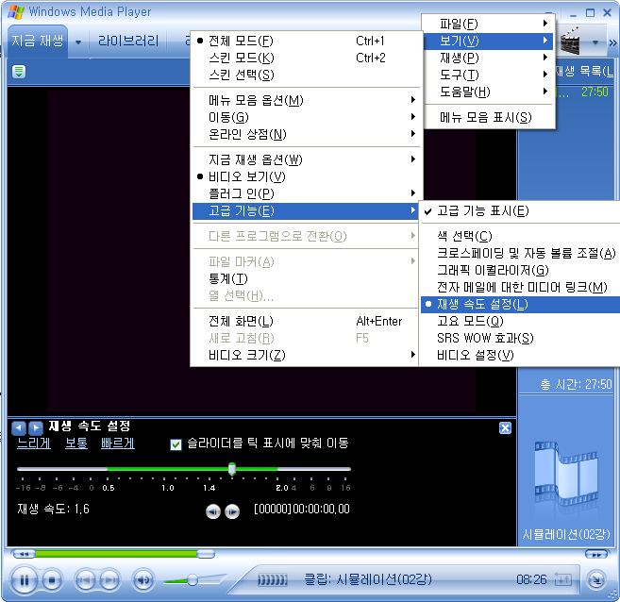Select 스킨 모드(K) option
The height and width of the screenshot is (602, 620).
tap(305, 58)
